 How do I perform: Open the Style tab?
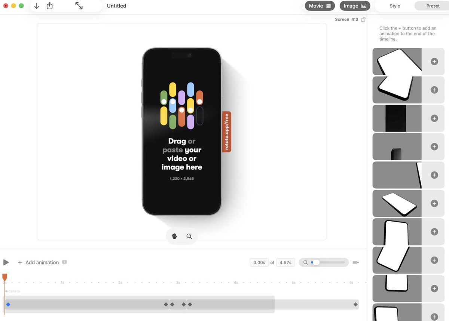tap(395, 6)
